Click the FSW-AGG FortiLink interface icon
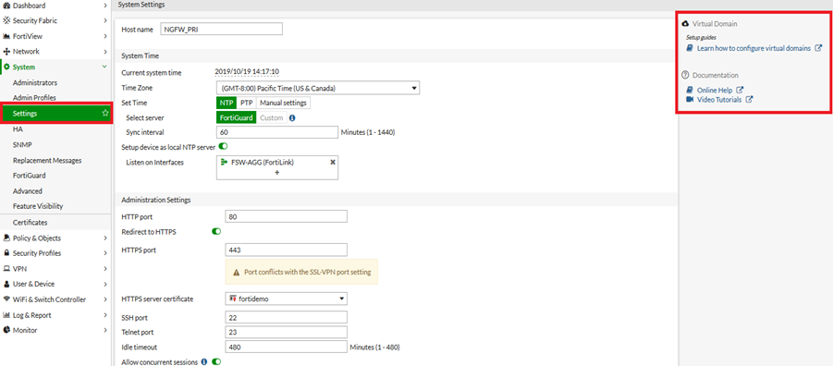Viewport: 833px width, 366px height. click(224, 163)
